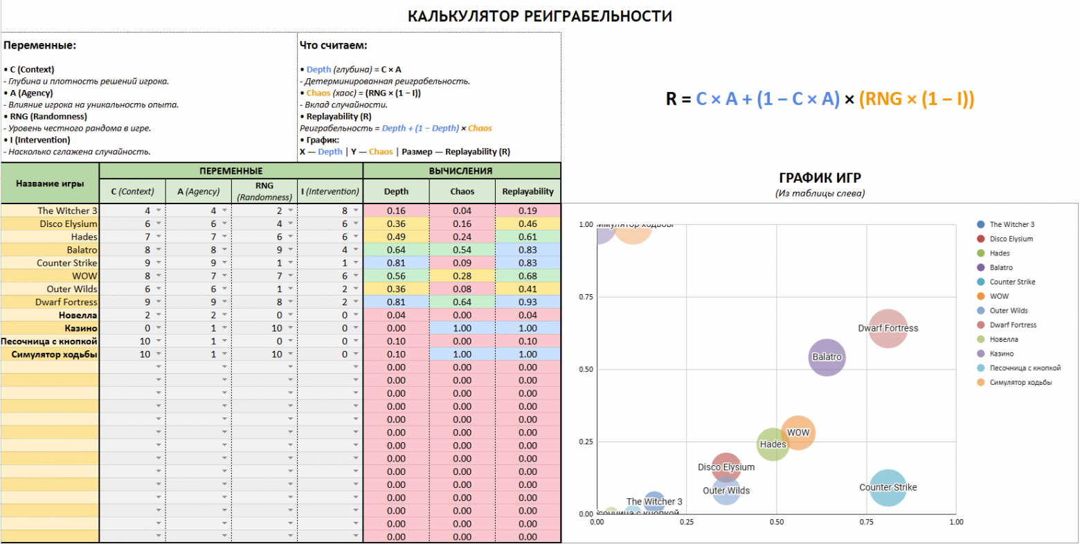Select the Hades chart bubble
1080x544 pixels.
pos(773,444)
